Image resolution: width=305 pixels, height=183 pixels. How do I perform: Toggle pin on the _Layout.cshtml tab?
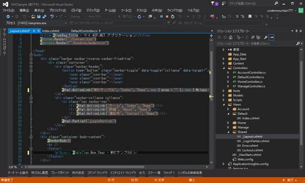34,30
